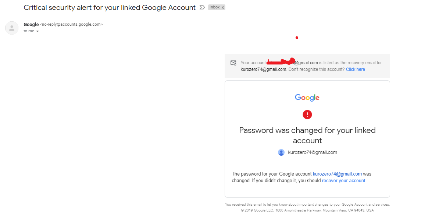Open the underlined kurozero74@gmail.com link
Image resolution: width=432 pixels, height=224 pixels.
(337, 174)
